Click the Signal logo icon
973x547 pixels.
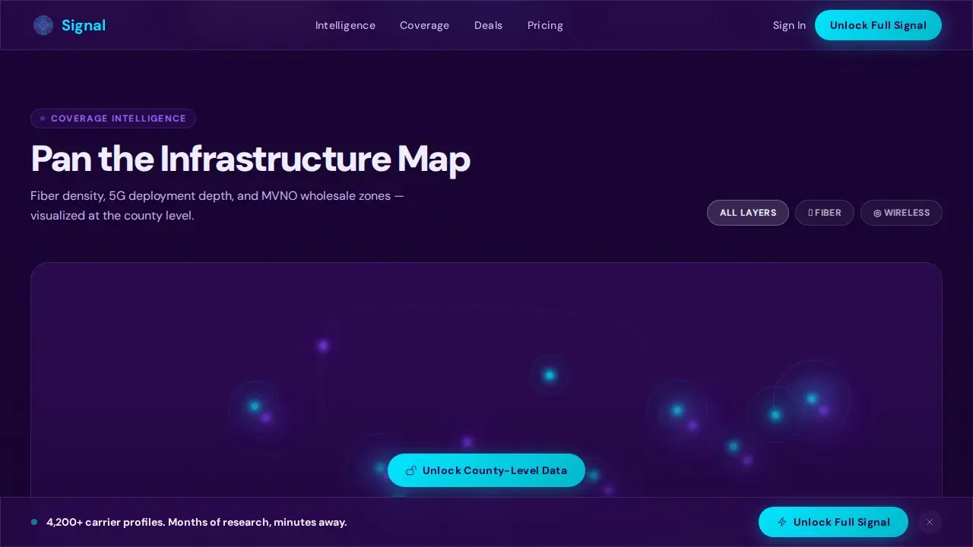(43, 25)
